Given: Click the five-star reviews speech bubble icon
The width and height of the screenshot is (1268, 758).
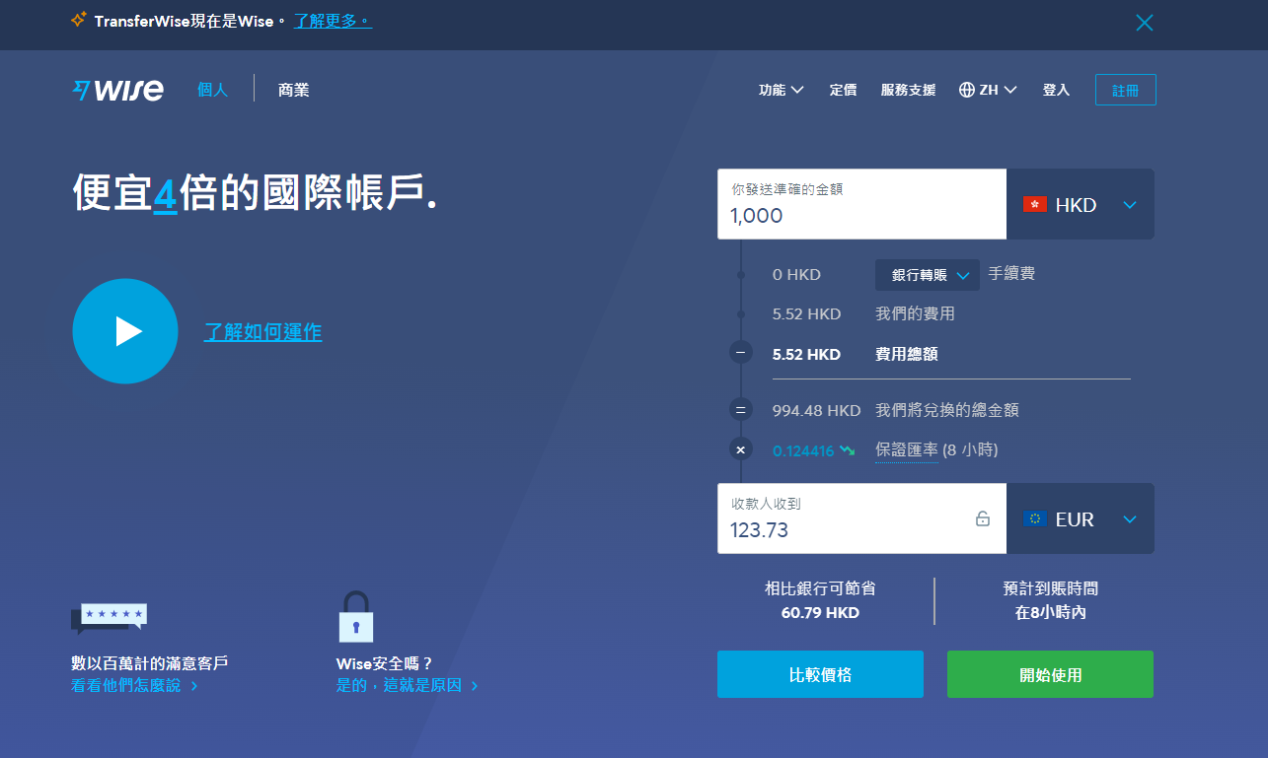Looking at the screenshot, I should pos(109,618).
